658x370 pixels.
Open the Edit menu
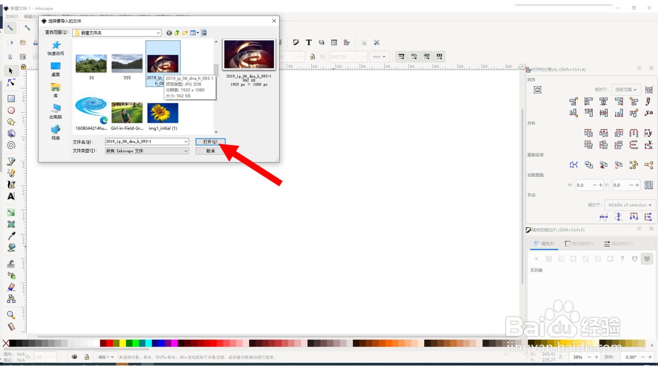click(30, 16)
